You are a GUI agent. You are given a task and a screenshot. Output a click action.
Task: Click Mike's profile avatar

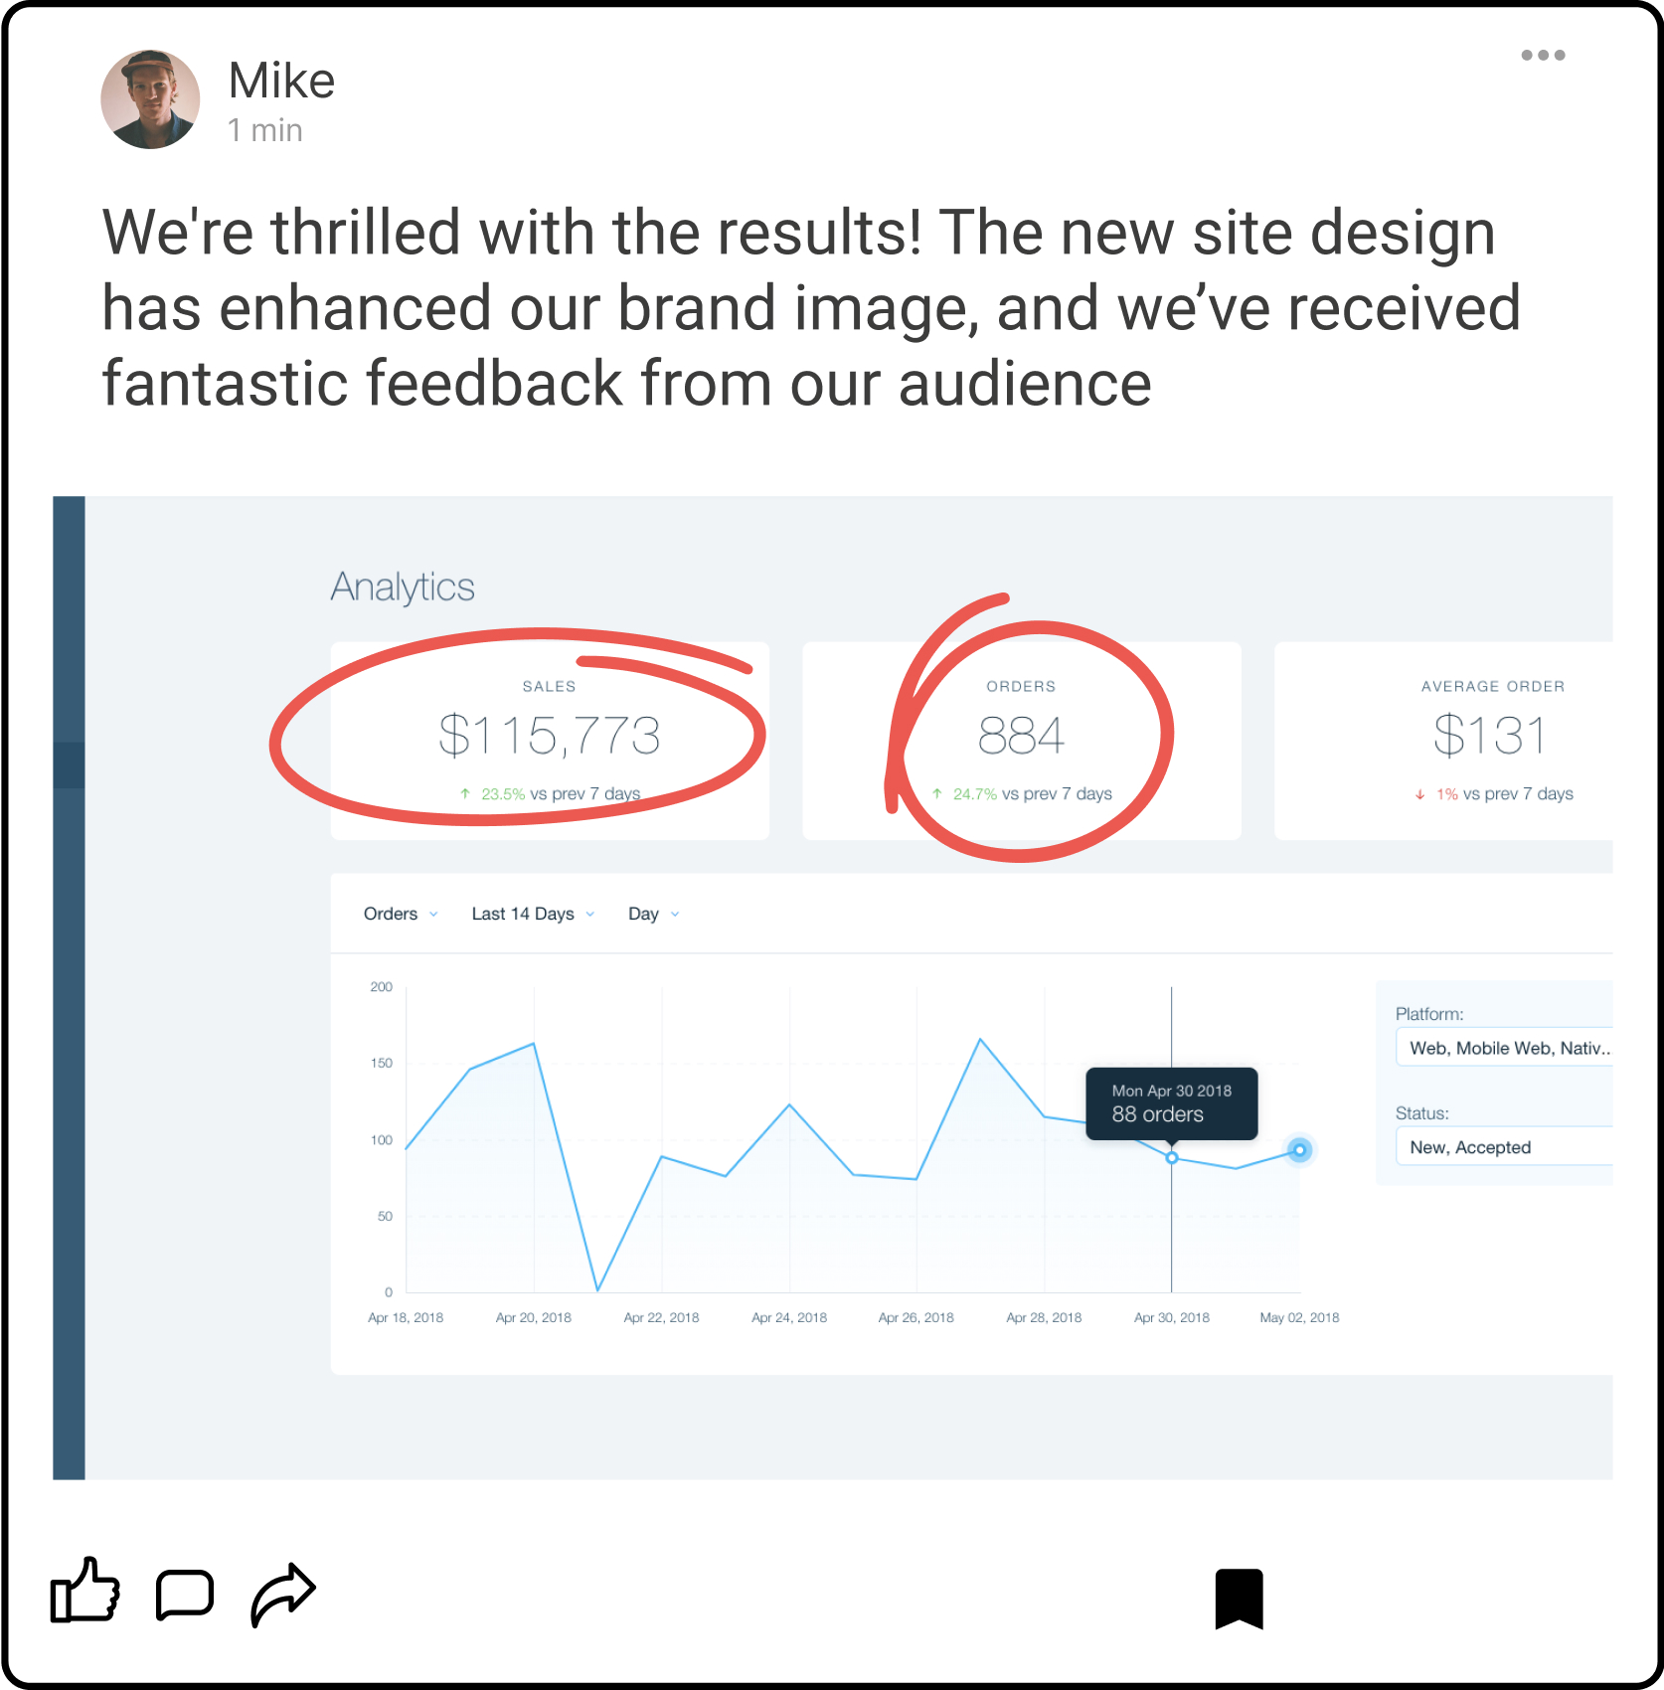150,100
